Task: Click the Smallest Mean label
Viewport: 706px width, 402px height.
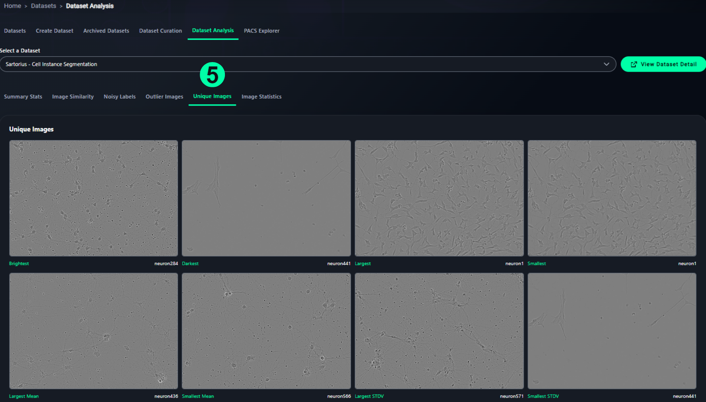Action: pos(198,396)
